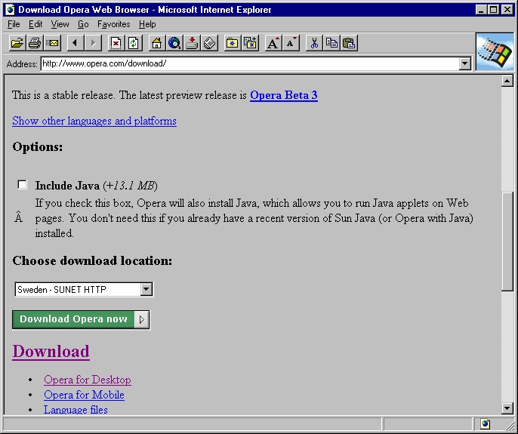
Task: Click the Internet Explorer title bar icon
Action: point(11,10)
